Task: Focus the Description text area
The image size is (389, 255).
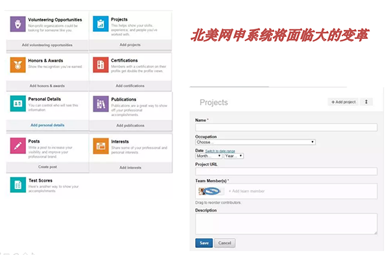Action: (286, 224)
